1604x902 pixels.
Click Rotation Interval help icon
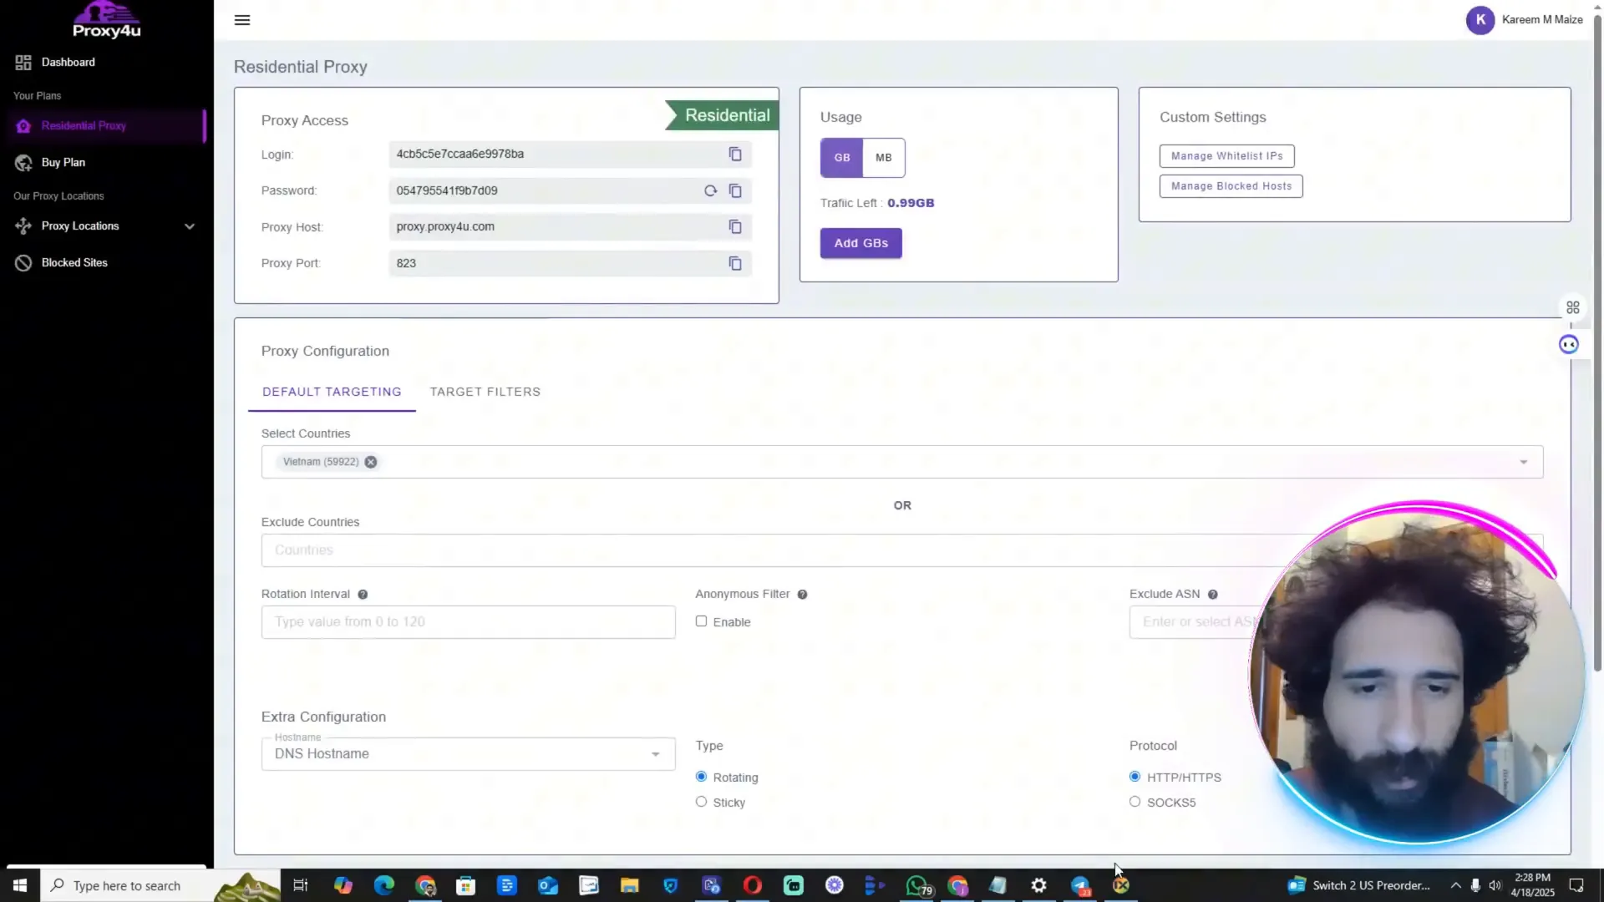363,595
